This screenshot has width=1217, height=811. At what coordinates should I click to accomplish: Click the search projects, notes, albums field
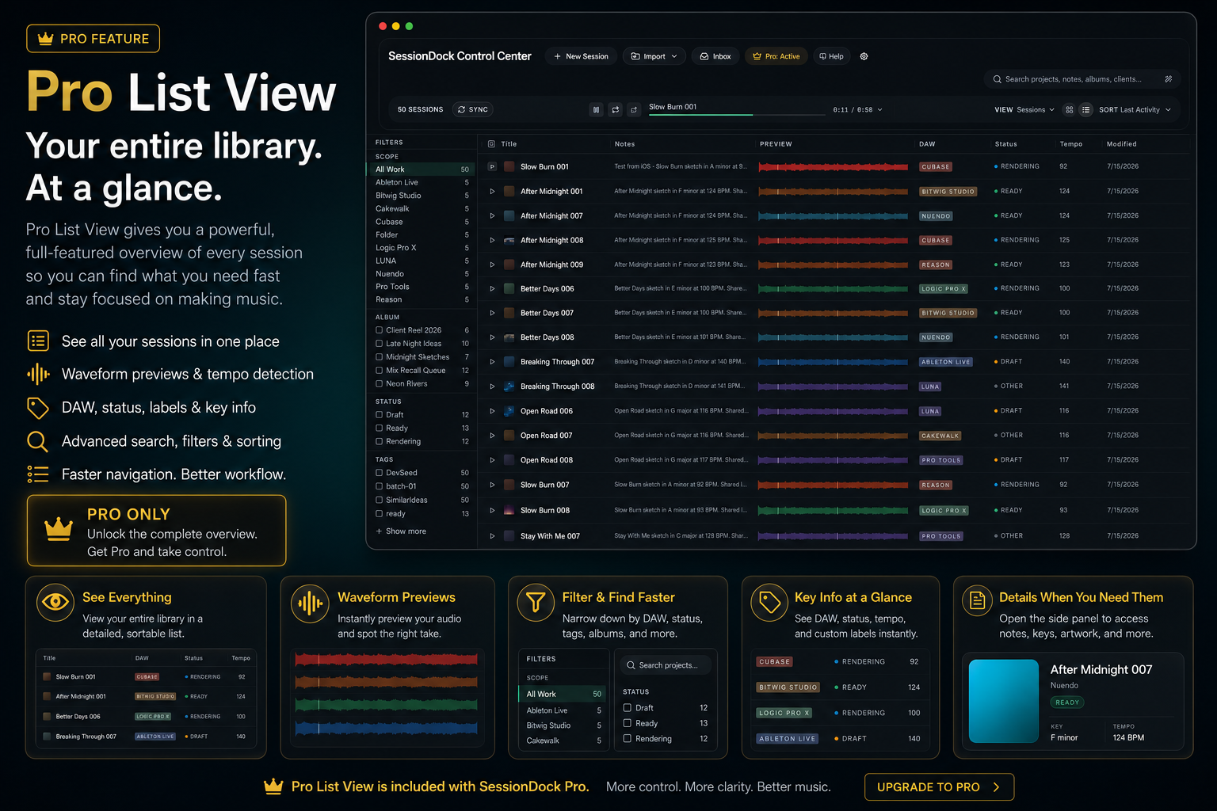[x=1082, y=79]
